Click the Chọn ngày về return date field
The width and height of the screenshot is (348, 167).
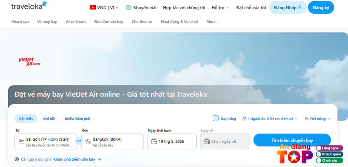tap(224, 141)
